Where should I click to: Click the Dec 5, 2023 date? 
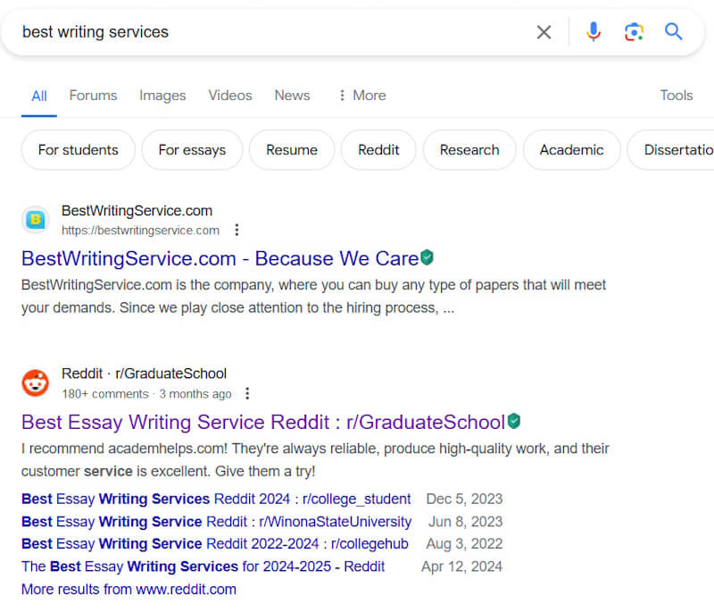464,499
